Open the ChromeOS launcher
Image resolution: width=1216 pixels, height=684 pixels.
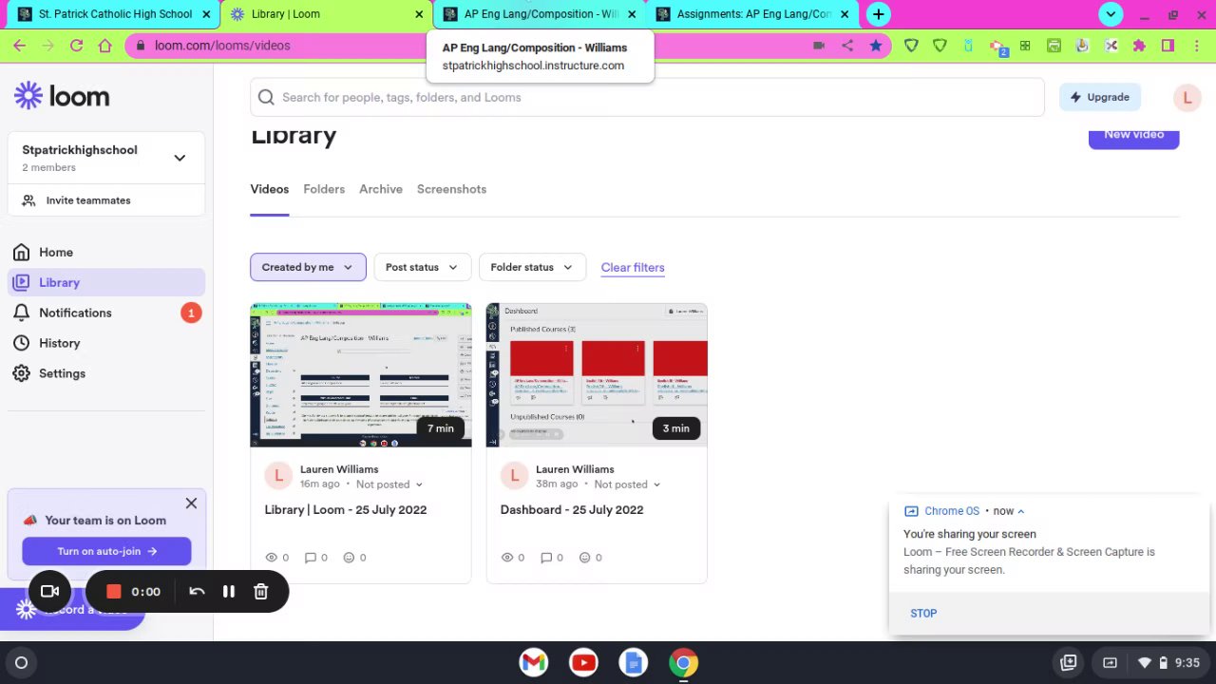(21, 663)
